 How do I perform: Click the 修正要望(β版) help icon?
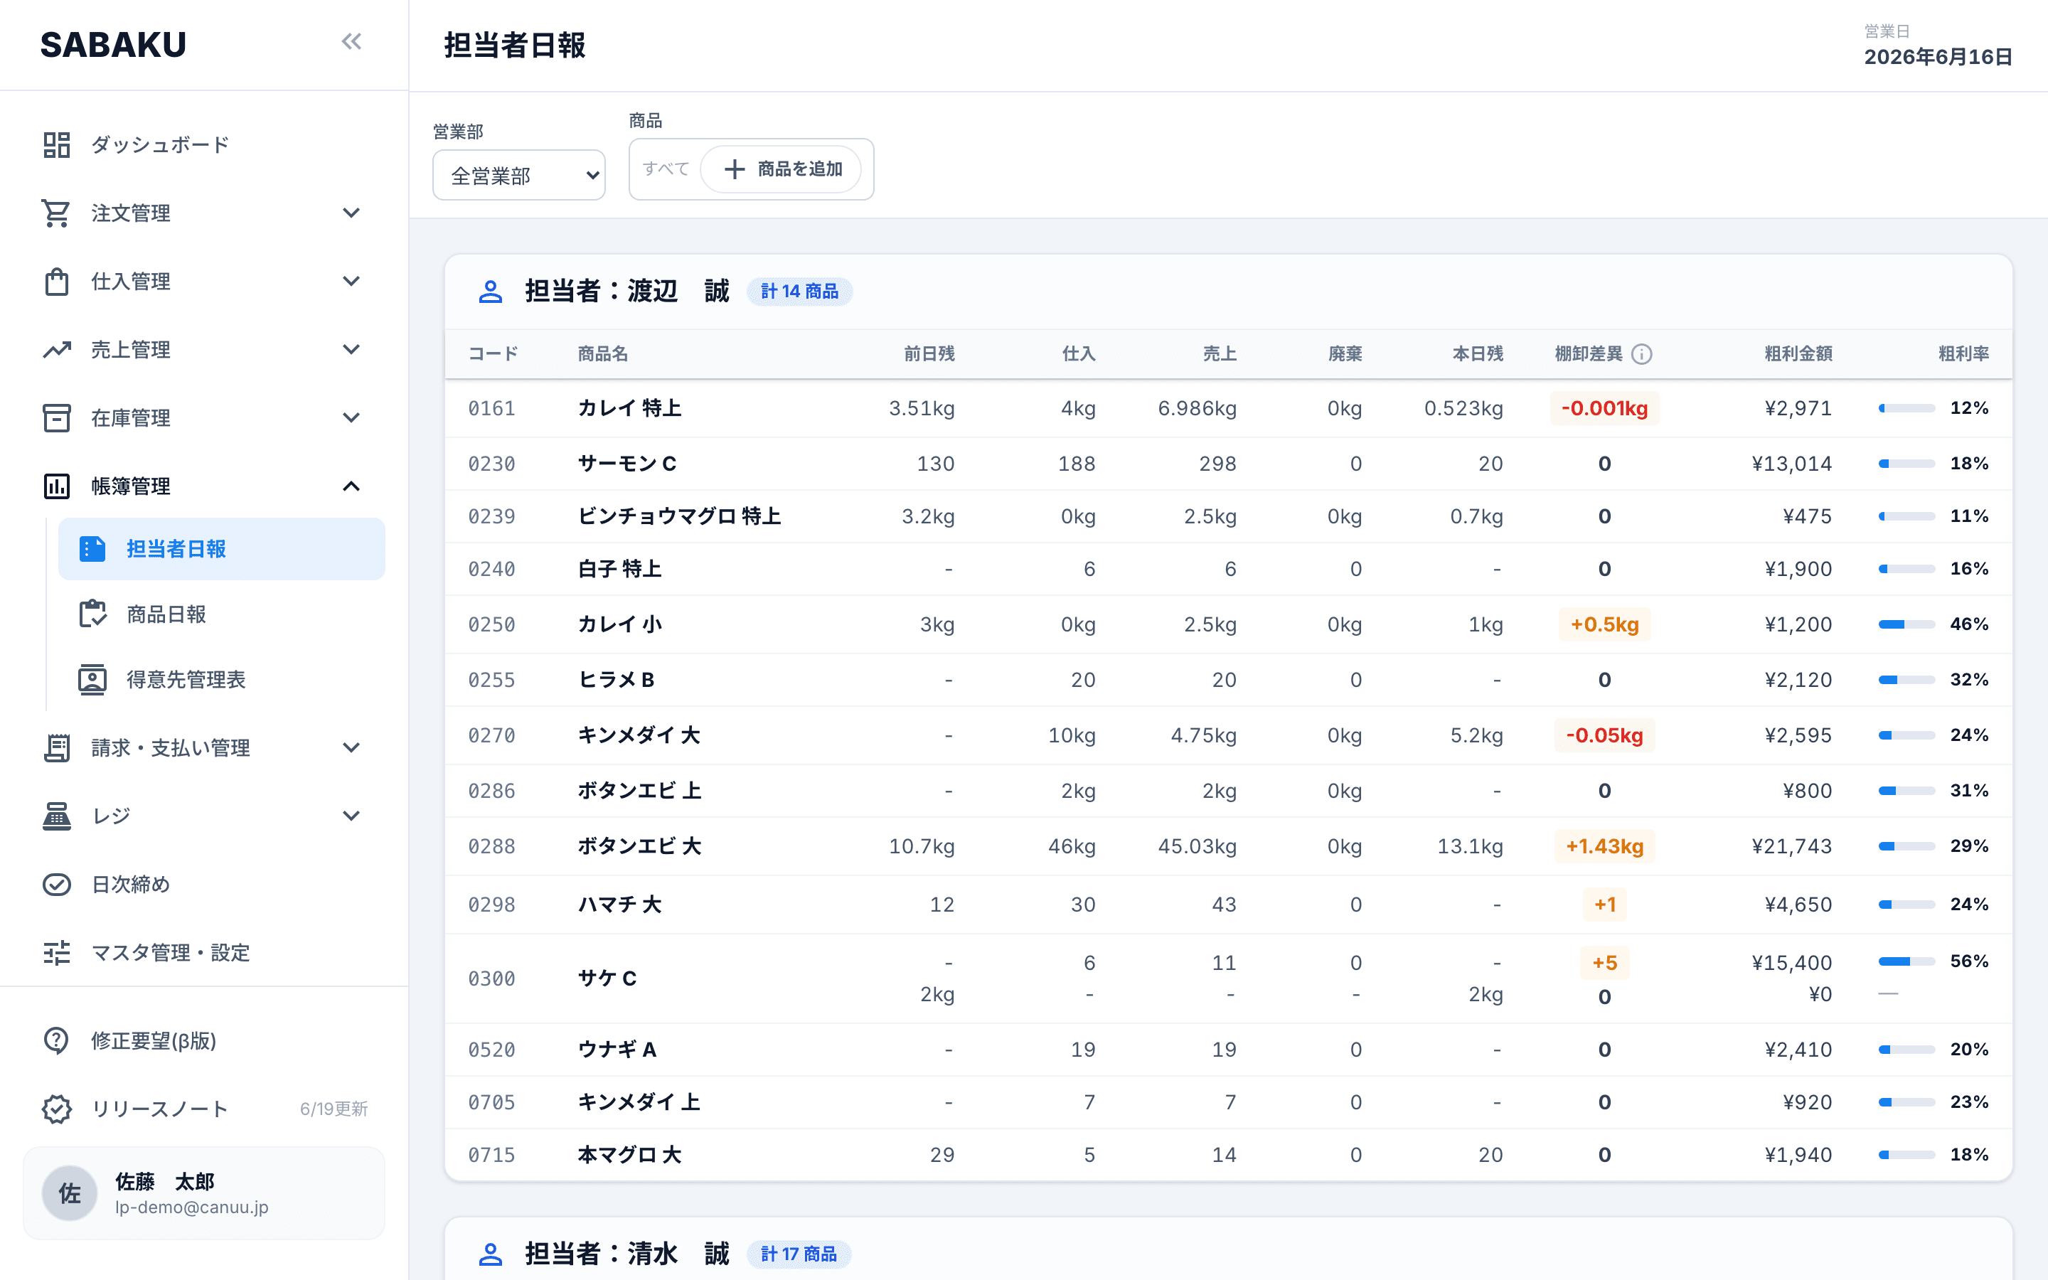[57, 1040]
